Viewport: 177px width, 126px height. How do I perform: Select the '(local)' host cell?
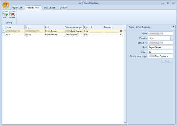pos(34,34)
